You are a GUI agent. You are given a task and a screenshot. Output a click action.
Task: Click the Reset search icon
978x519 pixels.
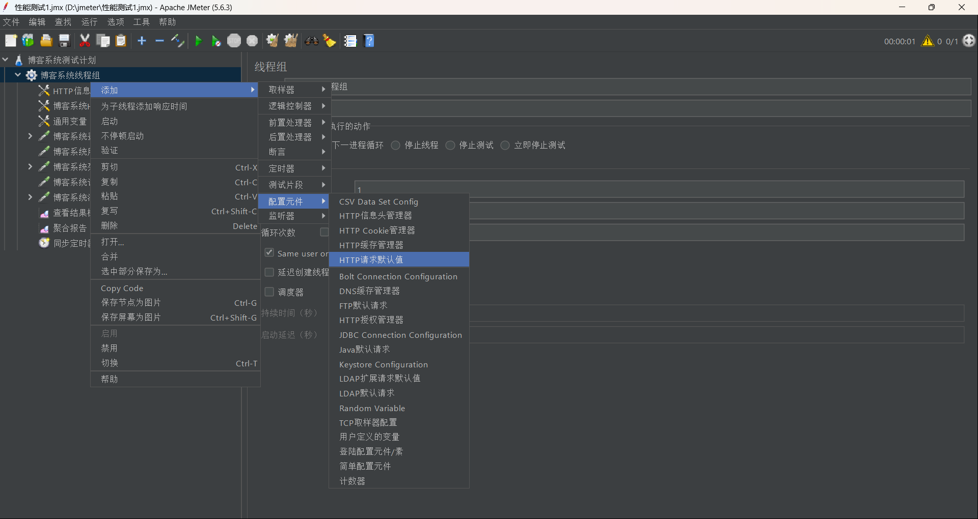(330, 41)
